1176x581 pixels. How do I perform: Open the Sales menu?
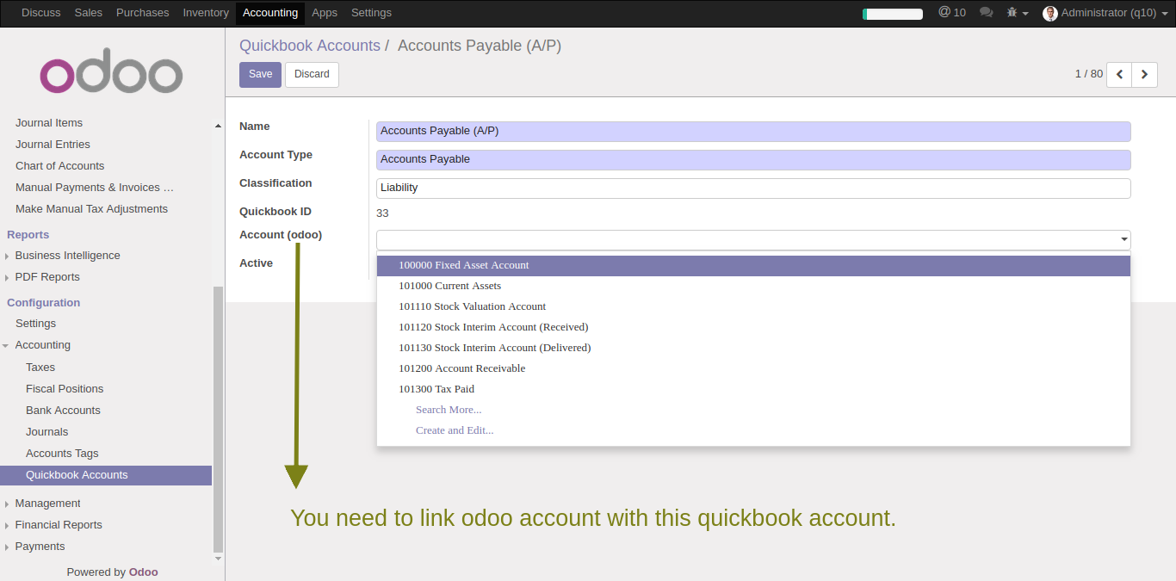[x=89, y=13]
